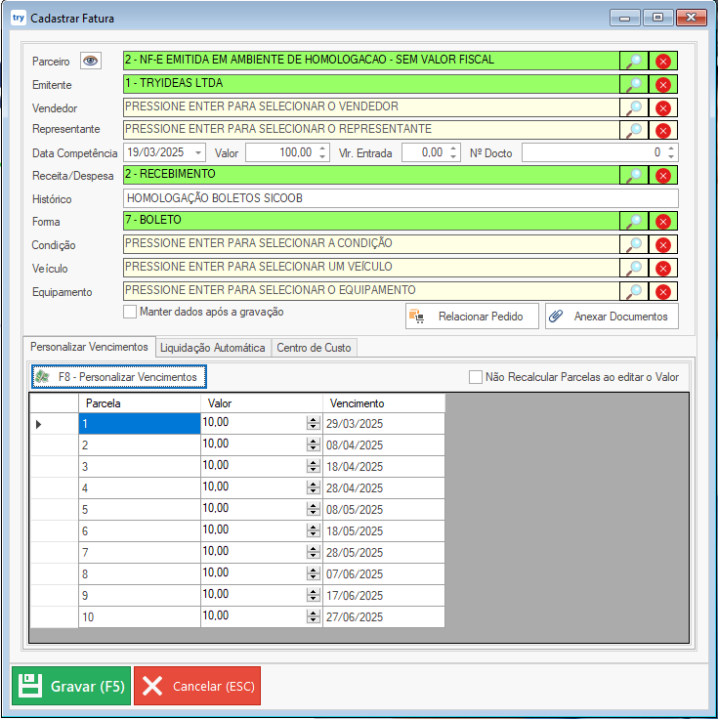Viewport: 718px width, 719px height.
Task: Open search magnifier for Vendedor field
Action: [x=634, y=107]
